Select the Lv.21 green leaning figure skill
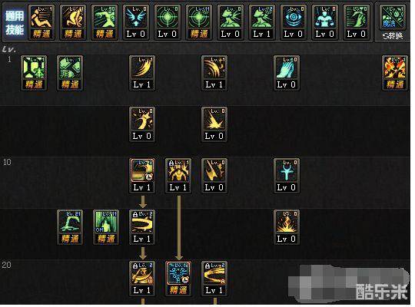The width and height of the screenshot is (415, 307). tap(70, 227)
